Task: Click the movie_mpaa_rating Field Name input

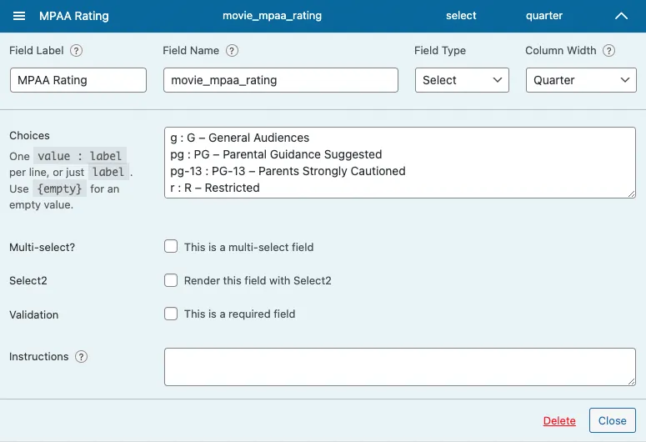Action: (x=280, y=80)
